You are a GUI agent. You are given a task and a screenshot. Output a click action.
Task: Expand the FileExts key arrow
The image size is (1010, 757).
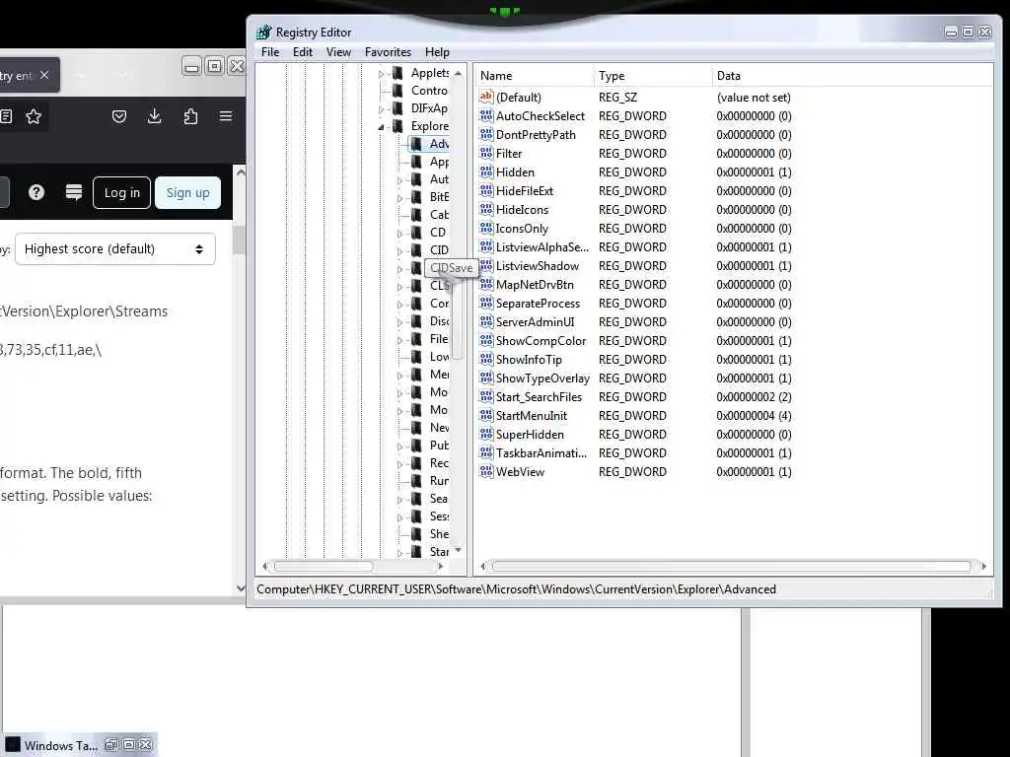pyautogui.click(x=399, y=340)
